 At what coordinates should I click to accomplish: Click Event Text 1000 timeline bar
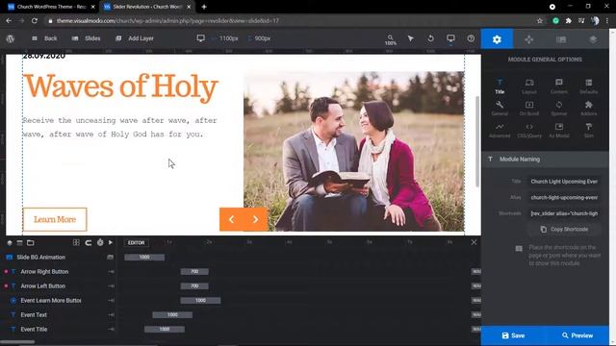[172, 314]
